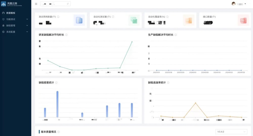Click the 20240115 axis label
The image size is (253, 136).
(x=217, y=73)
